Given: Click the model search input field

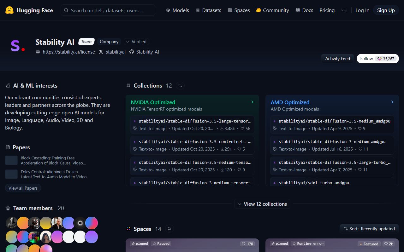Looking at the screenshot, I should 107,10.
